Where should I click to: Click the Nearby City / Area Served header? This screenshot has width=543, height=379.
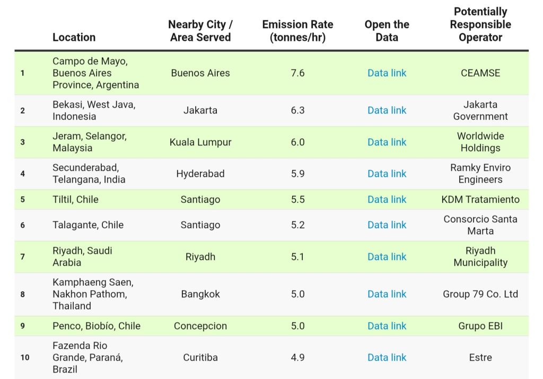[200, 31]
